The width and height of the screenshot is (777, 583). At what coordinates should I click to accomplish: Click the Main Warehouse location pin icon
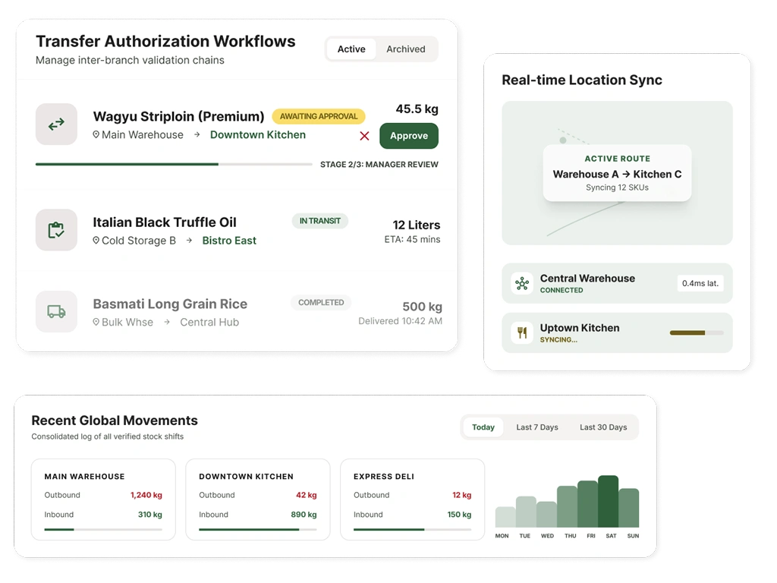click(x=96, y=134)
